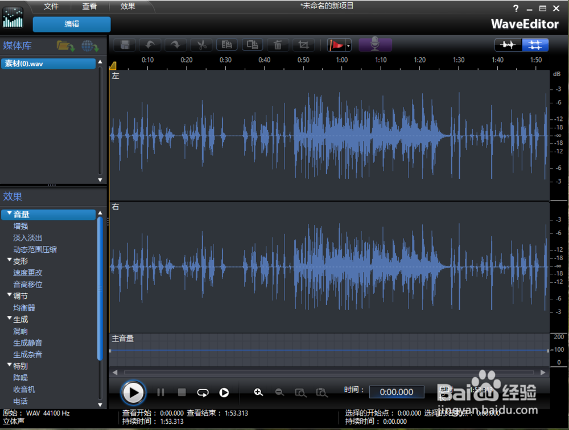Collapse the 特别 effects group
The height and width of the screenshot is (430, 569).
pos(10,365)
